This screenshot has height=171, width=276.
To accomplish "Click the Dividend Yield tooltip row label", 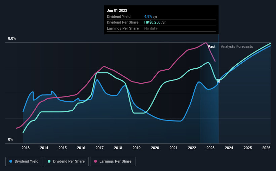I will (x=119, y=16).
